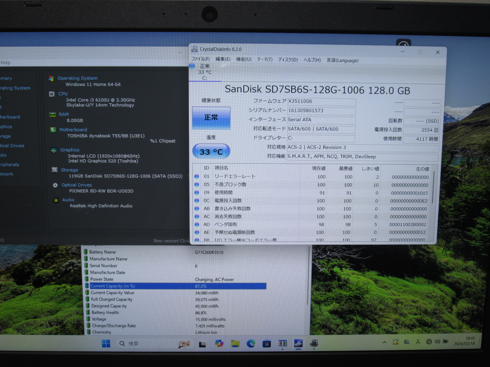Open the Motherboard link in Speccy summary
Screen dimensions: 490x367
[73, 130]
